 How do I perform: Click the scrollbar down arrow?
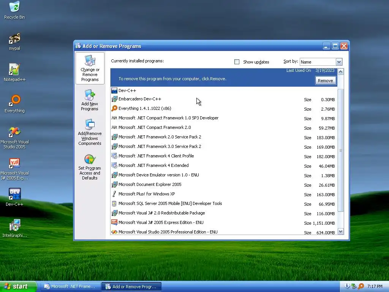pyautogui.click(x=341, y=232)
